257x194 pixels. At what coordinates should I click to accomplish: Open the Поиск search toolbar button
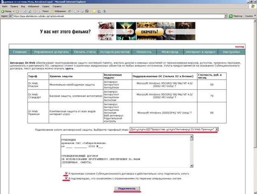click(44, 11)
